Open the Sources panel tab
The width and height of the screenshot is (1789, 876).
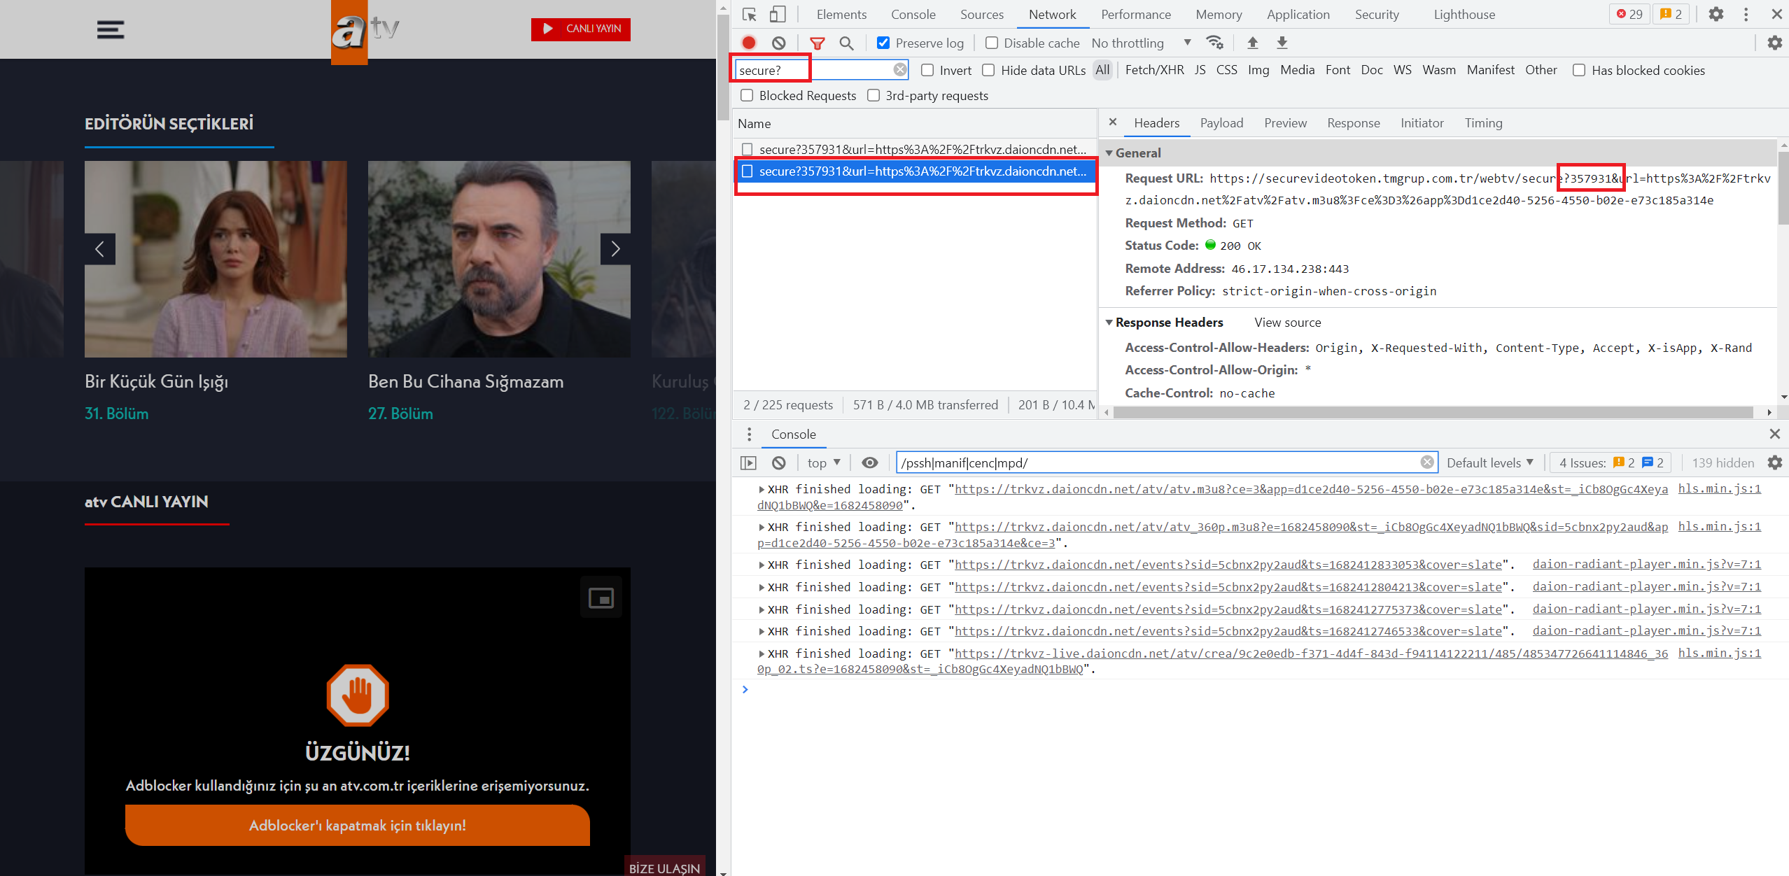point(981,15)
